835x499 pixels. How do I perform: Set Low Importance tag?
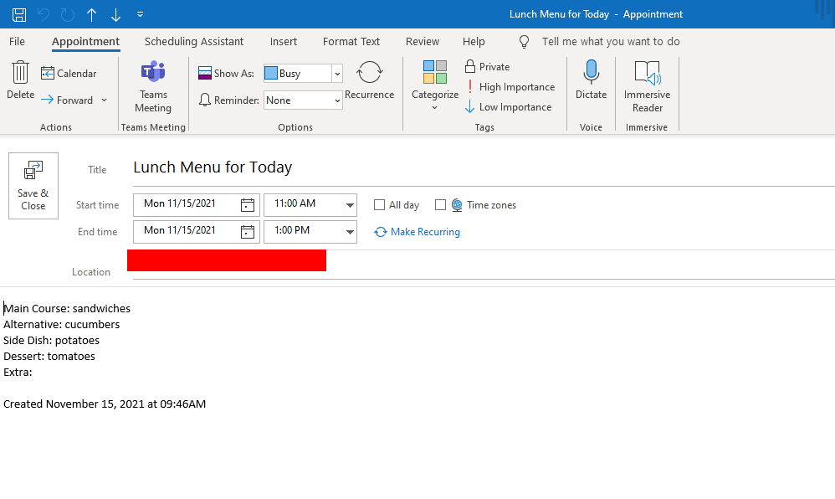(508, 107)
